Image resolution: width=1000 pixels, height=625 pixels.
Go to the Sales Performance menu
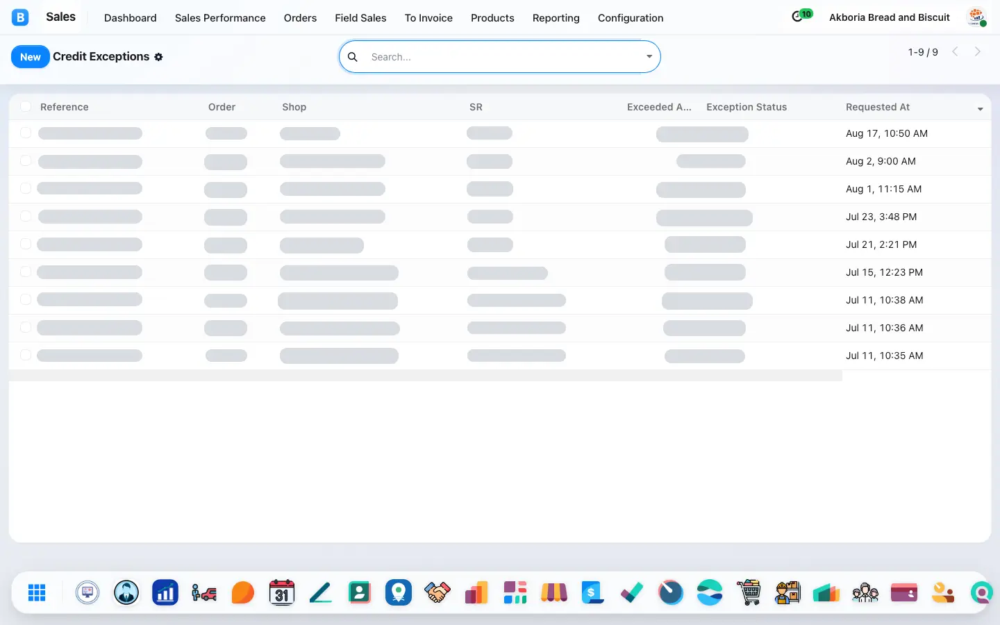[x=220, y=18]
